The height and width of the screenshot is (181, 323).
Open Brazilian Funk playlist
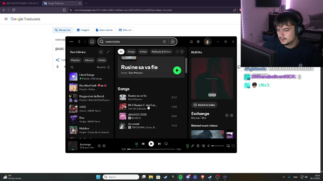(x=90, y=87)
